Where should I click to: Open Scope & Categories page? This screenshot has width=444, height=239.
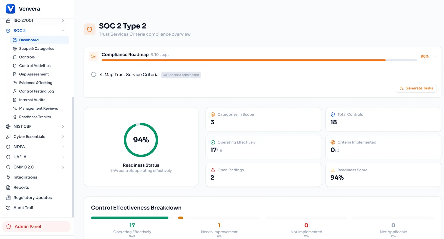tap(39, 49)
